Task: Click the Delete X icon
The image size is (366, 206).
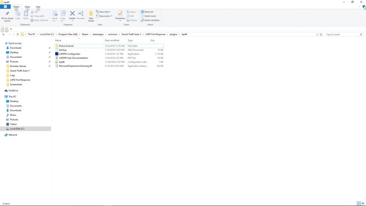Action: coord(72,14)
